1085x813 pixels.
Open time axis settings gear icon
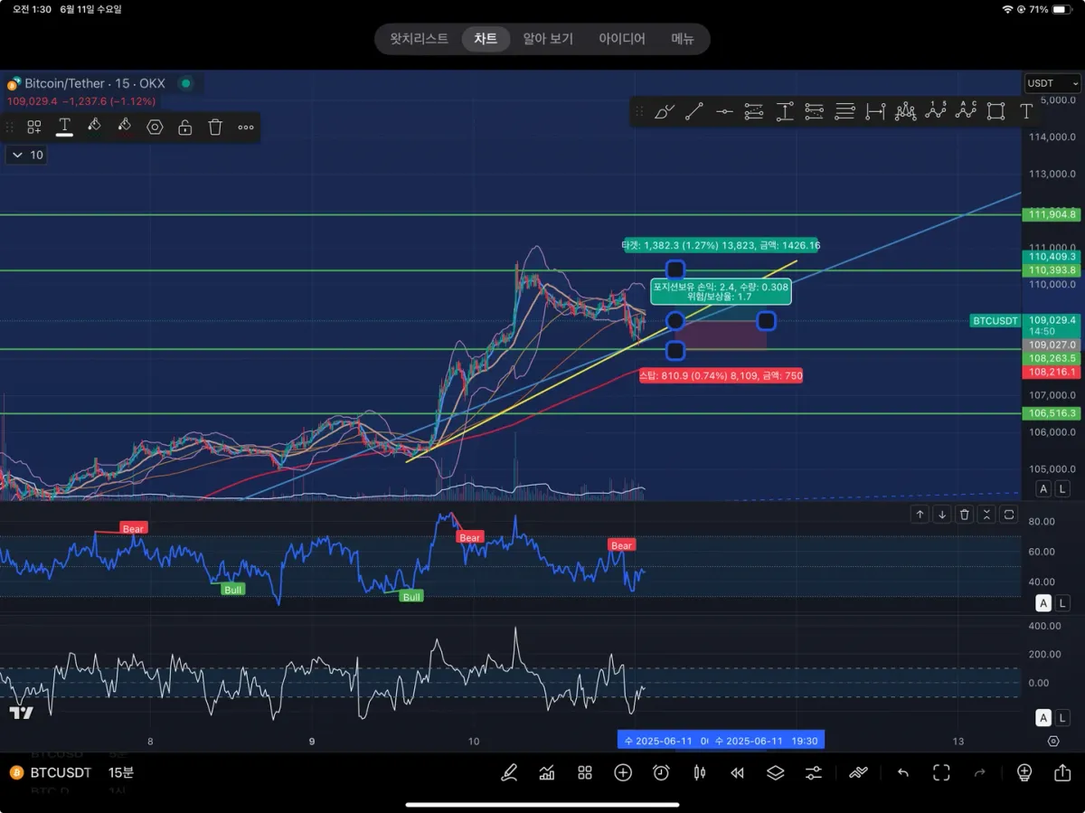tap(1053, 742)
